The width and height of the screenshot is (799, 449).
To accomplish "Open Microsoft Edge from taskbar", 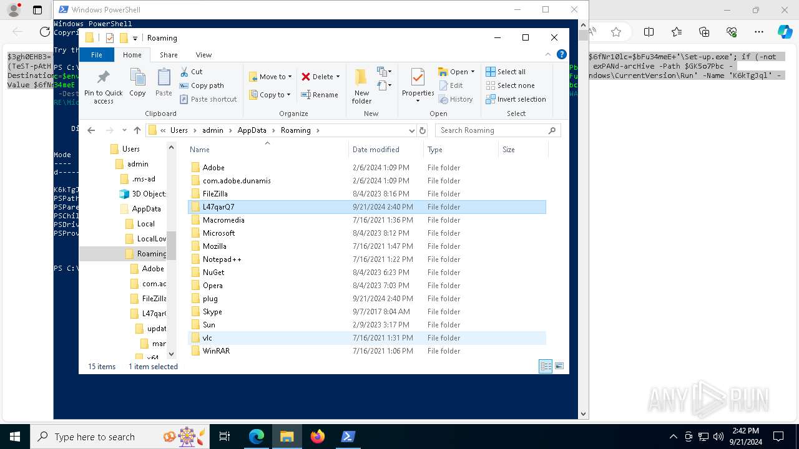I will 257,437.
